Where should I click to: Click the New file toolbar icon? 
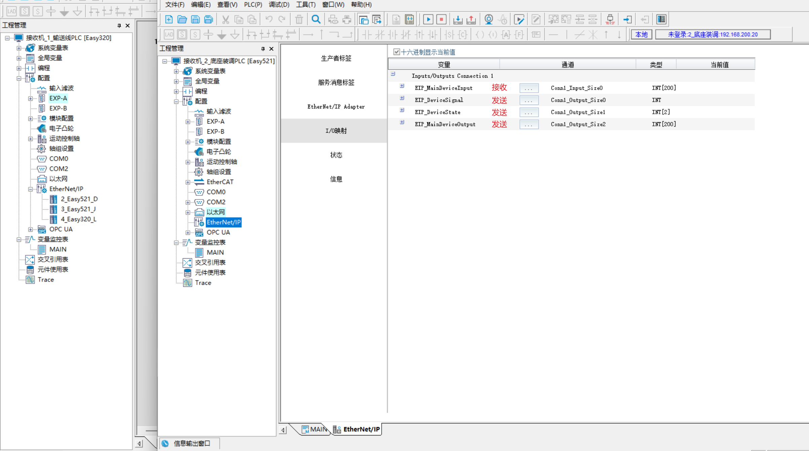pyautogui.click(x=169, y=19)
